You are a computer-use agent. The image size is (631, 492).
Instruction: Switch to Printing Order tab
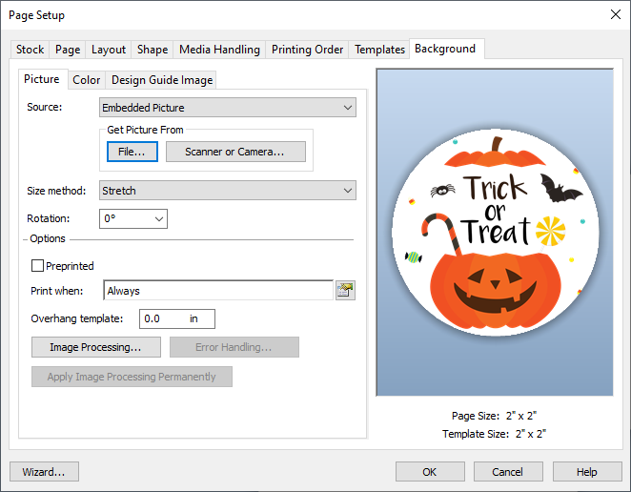(x=307, y=50)
